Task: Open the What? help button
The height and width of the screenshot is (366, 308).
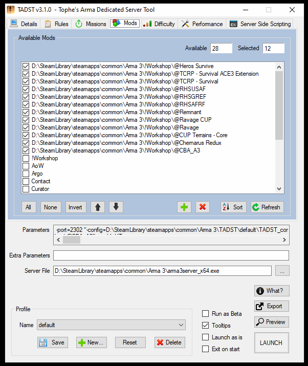Action: click(x=272, y=291)
